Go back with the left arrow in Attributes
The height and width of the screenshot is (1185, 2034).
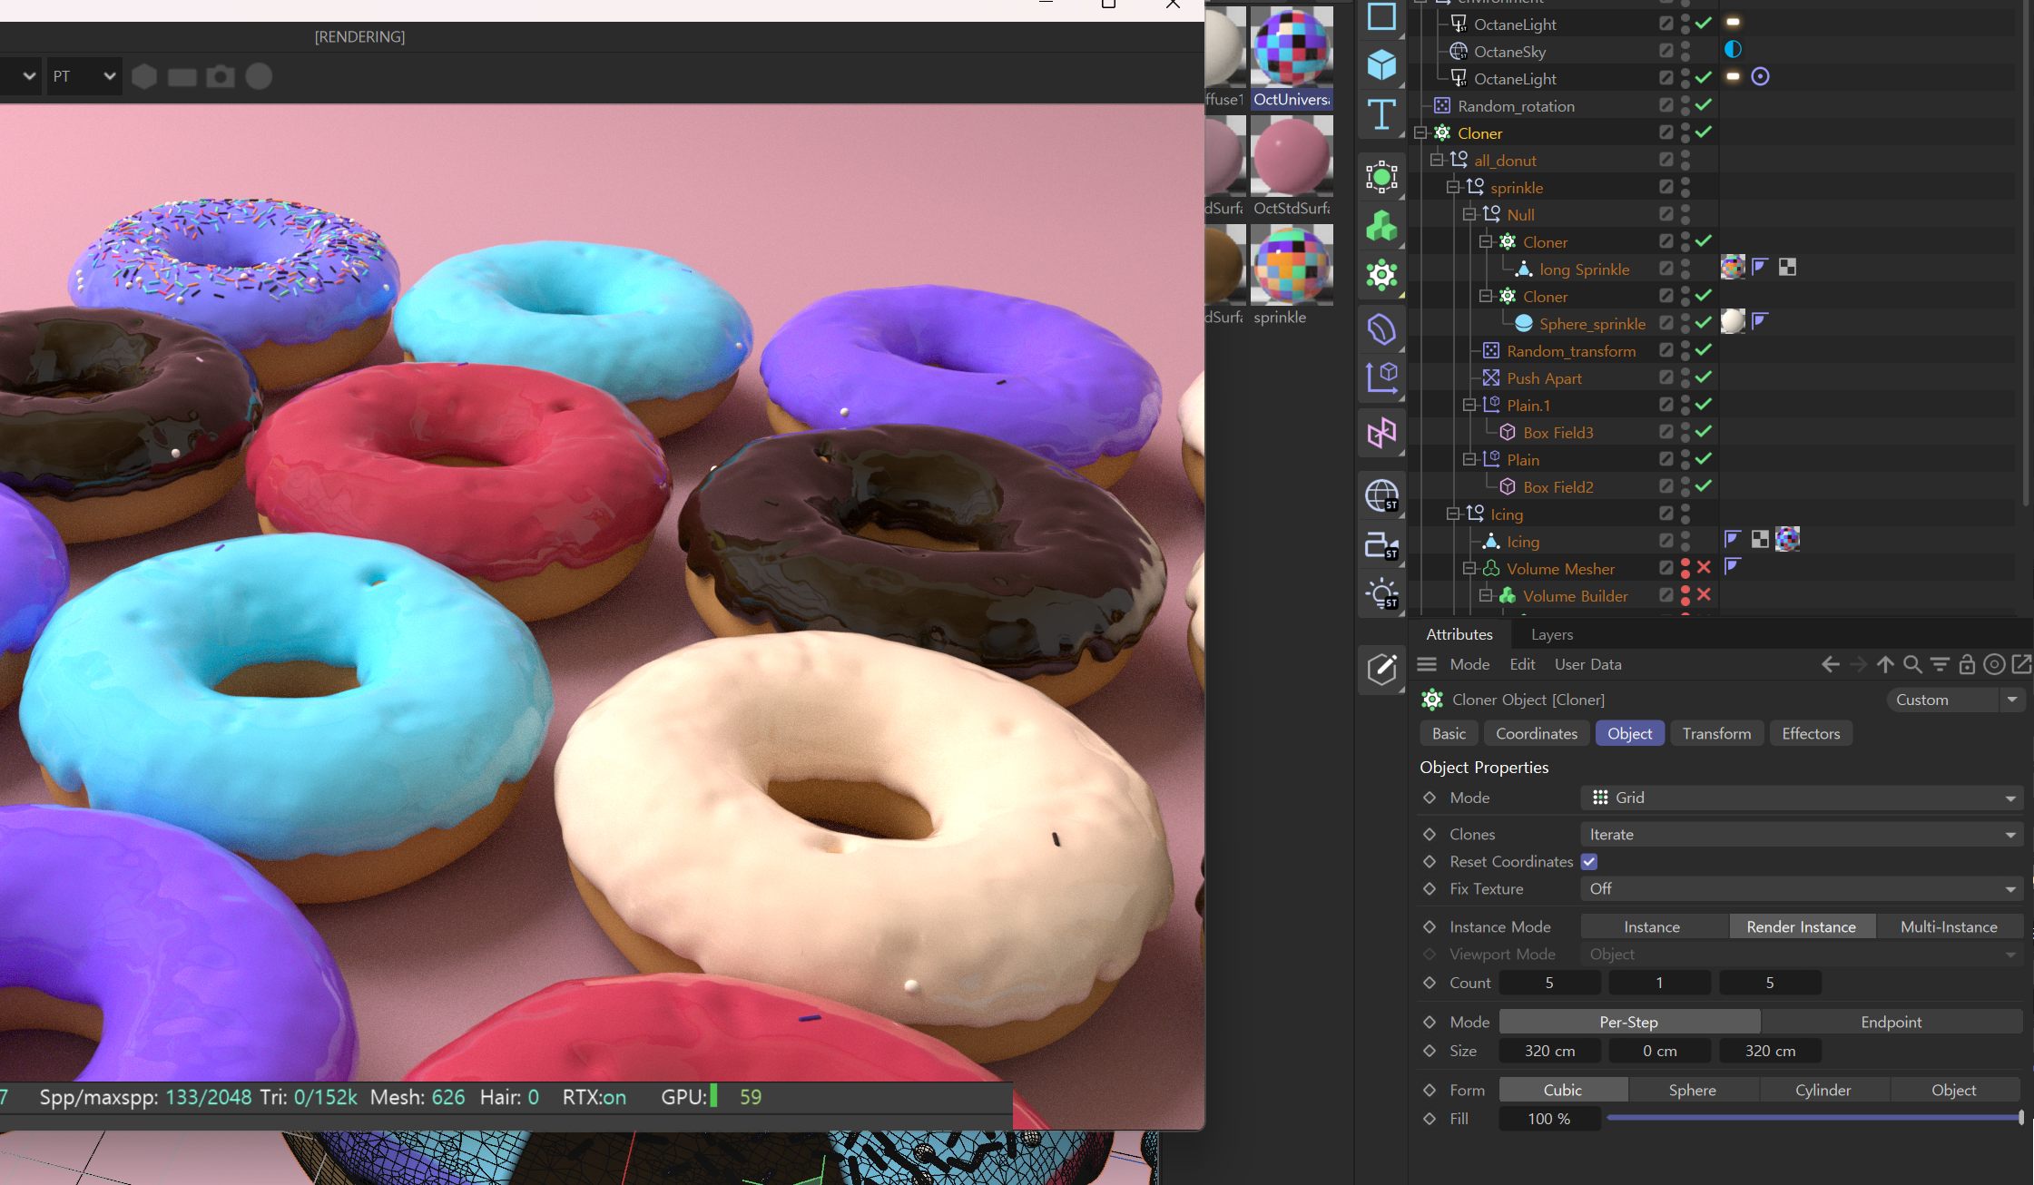(x=1831, y=664)
